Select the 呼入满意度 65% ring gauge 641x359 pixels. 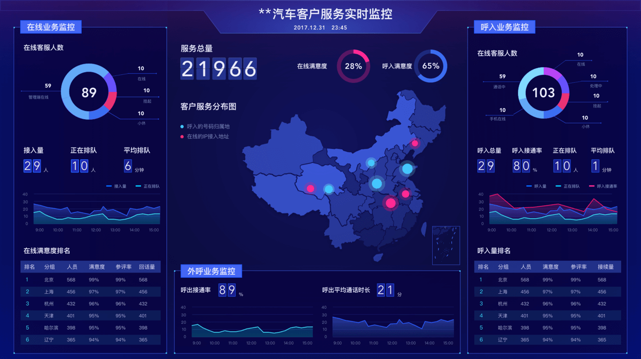tap(431, 66)
